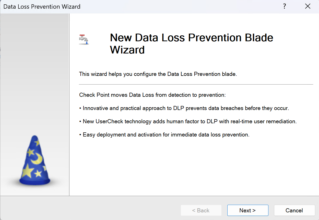Viewport: 319px width, 220px height.
Task: Click the horizontal separator line under the intro
Action: point(196,84)
